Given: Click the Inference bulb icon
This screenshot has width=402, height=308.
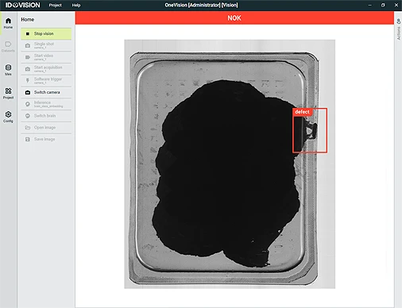Looking at the screenshot, I should coord(28,104).
